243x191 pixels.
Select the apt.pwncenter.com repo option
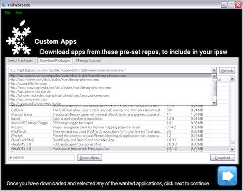pyautogui.click(x=110, y=100)
